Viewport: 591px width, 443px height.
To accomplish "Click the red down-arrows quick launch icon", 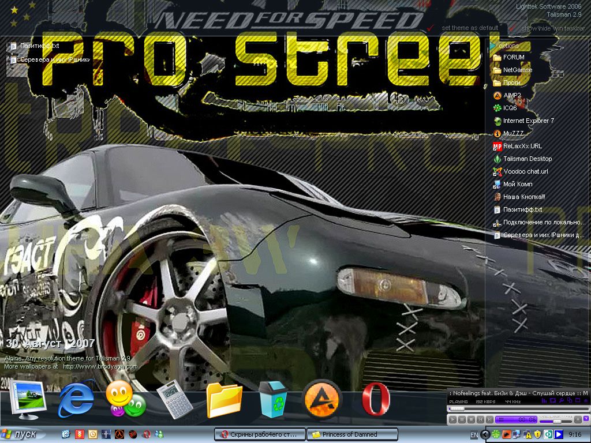I will (x=80, y=434).
